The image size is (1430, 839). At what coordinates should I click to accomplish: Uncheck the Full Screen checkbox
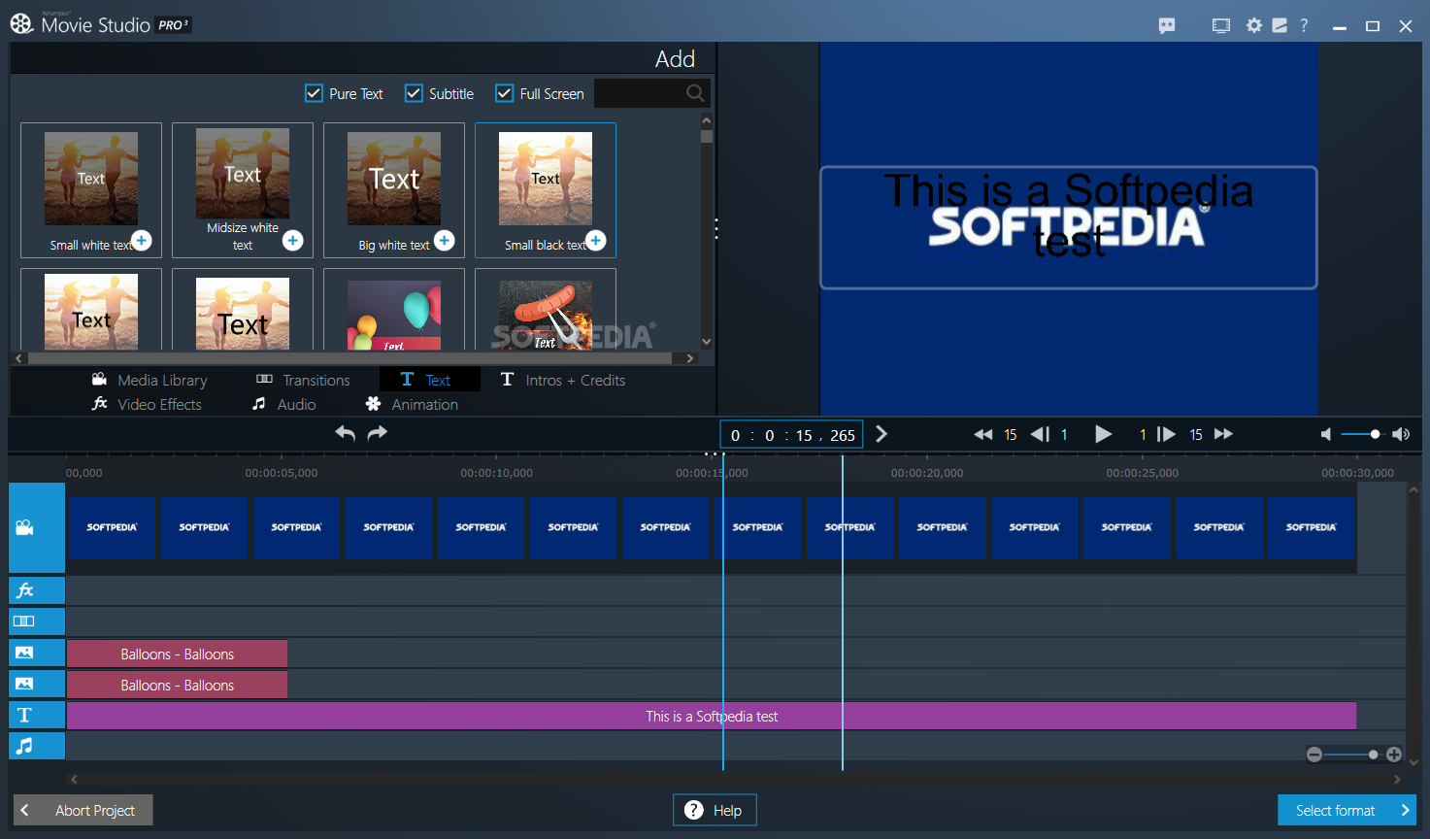click(504, 93)
